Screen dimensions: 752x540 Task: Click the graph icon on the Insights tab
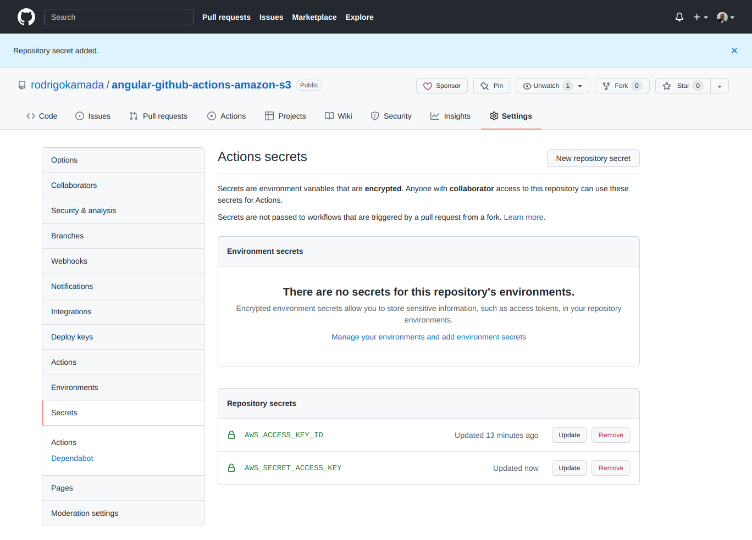433,116
